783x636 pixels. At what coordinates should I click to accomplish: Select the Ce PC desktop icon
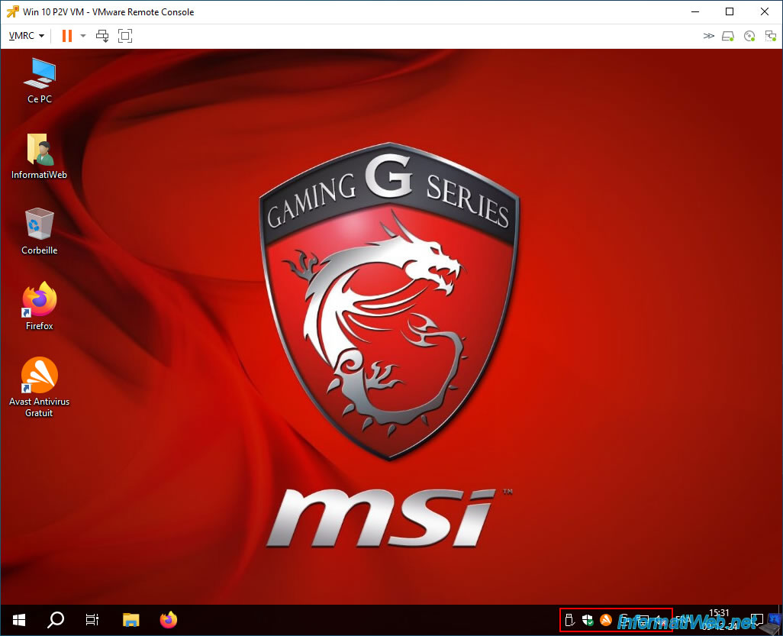click(x=40, y=81)
